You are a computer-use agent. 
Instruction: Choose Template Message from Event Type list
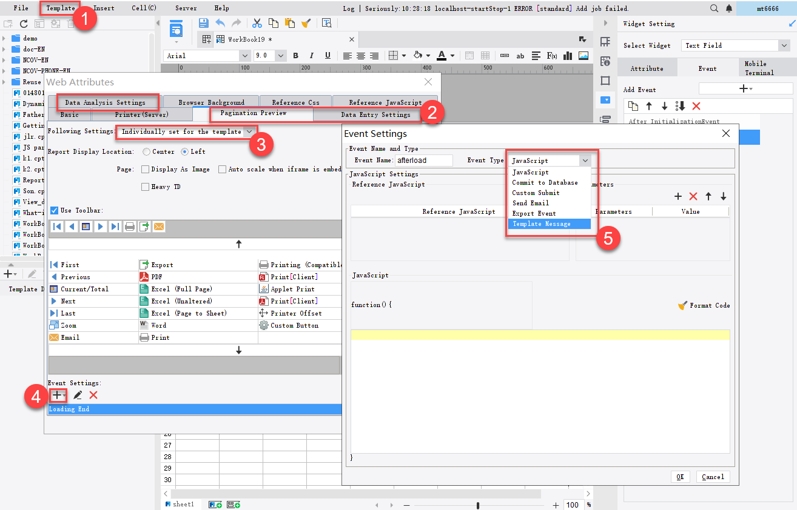tap(549, 224)
